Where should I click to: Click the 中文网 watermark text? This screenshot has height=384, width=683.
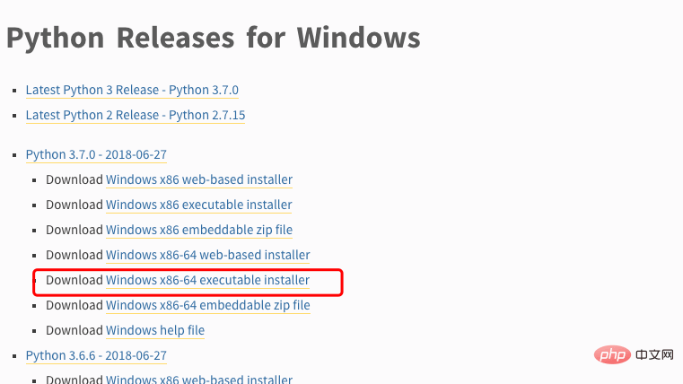pos(654,354)
